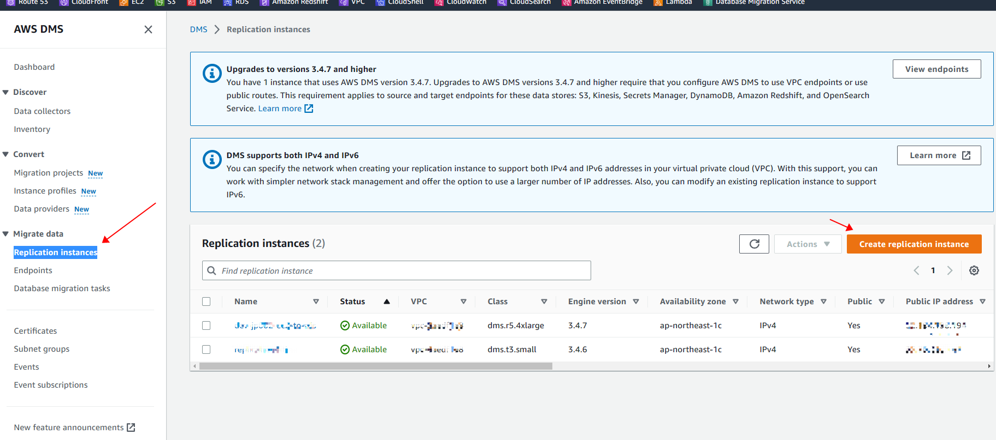Viewport: 996px width, 440px height.
Task: Open Certificates in the sidebar
Action: click(36, 331)
